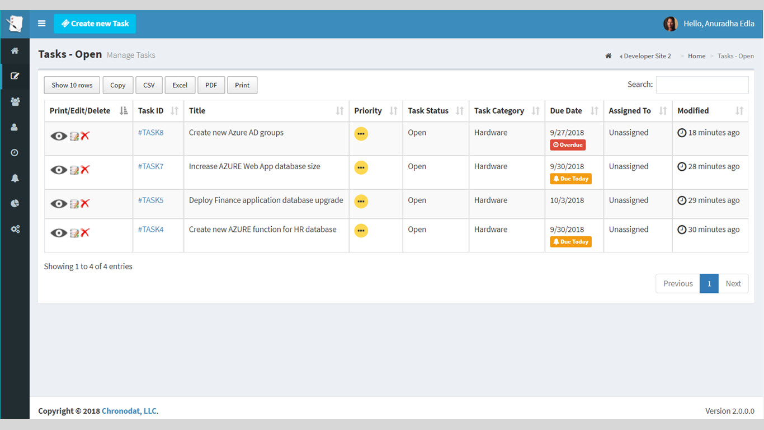
Task: Click the yellow priority icon for #TASK8
Action: click(x=361, y=134)
